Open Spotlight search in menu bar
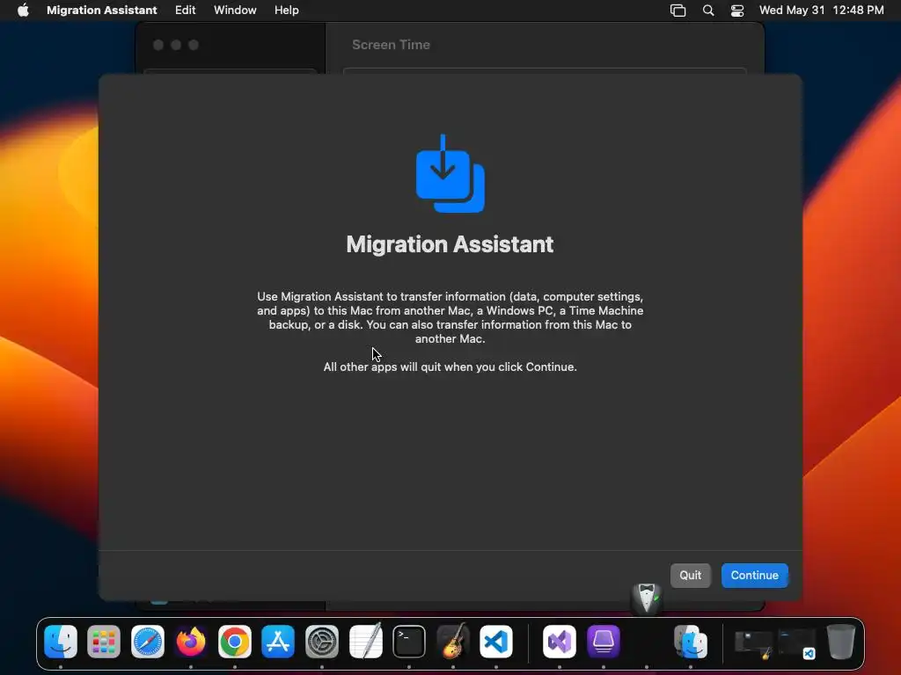The width and height of the screenshot is (901, 675). (708, 11)
